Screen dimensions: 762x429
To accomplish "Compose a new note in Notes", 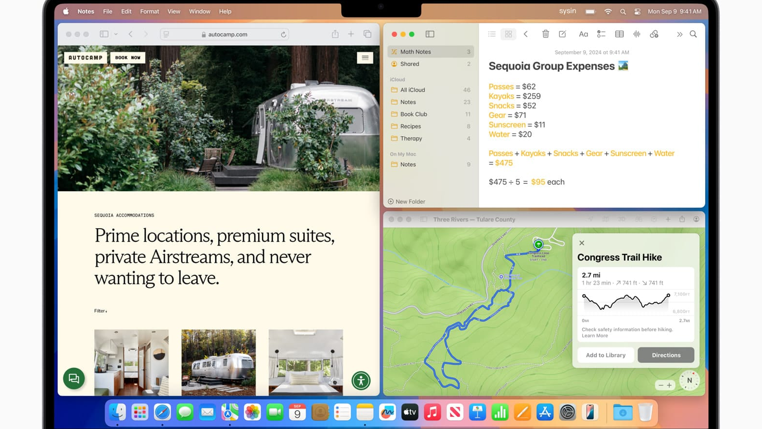I will (x=562, y=34).
